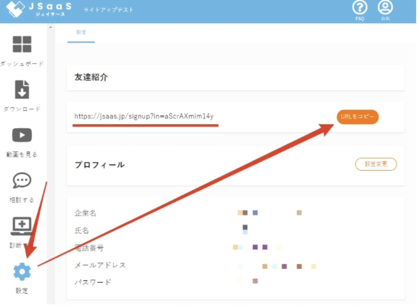Switch to the 設定 tab
Image resolution: width=419 pixels, height=307 pixels.
[81, 32]
